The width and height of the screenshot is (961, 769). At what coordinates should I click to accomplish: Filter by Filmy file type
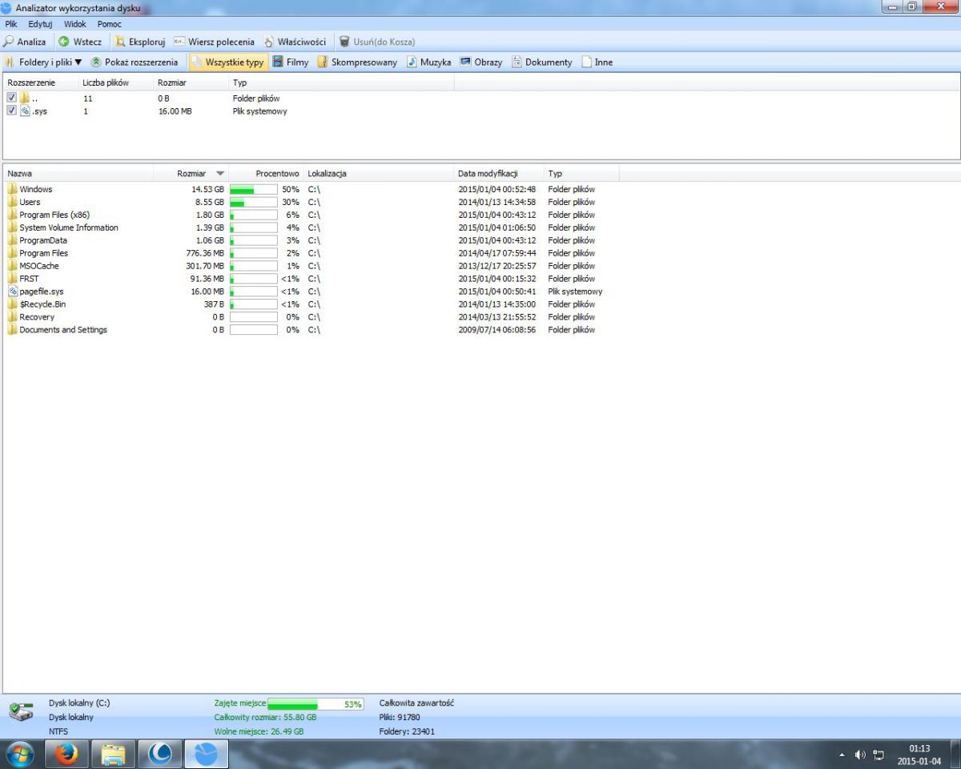291,62
